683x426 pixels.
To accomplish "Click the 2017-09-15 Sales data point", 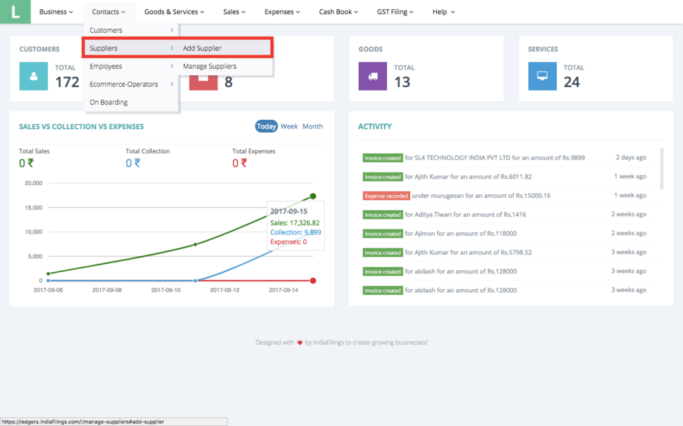I will pos(313,196).
